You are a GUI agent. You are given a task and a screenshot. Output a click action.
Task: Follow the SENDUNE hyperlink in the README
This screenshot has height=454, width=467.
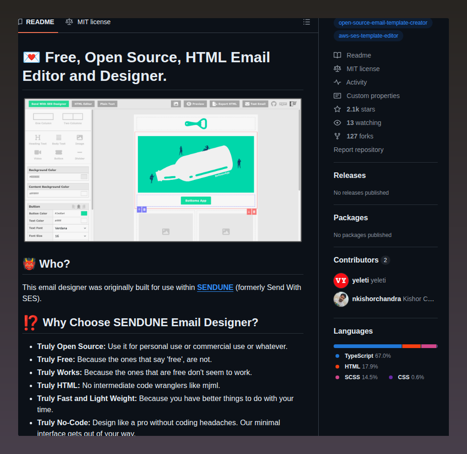(x=215, y=288)
